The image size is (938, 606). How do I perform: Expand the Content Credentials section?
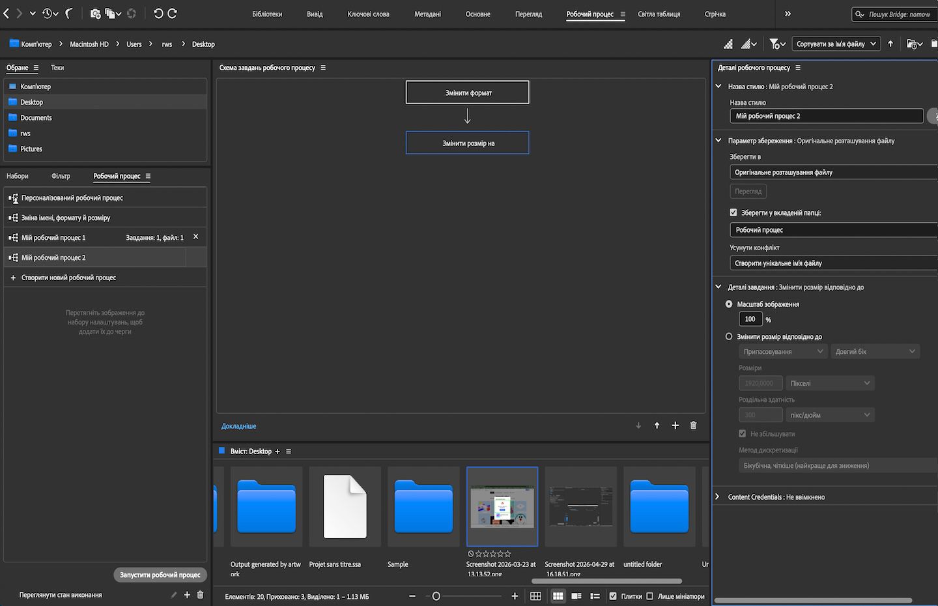click(718, 497)
